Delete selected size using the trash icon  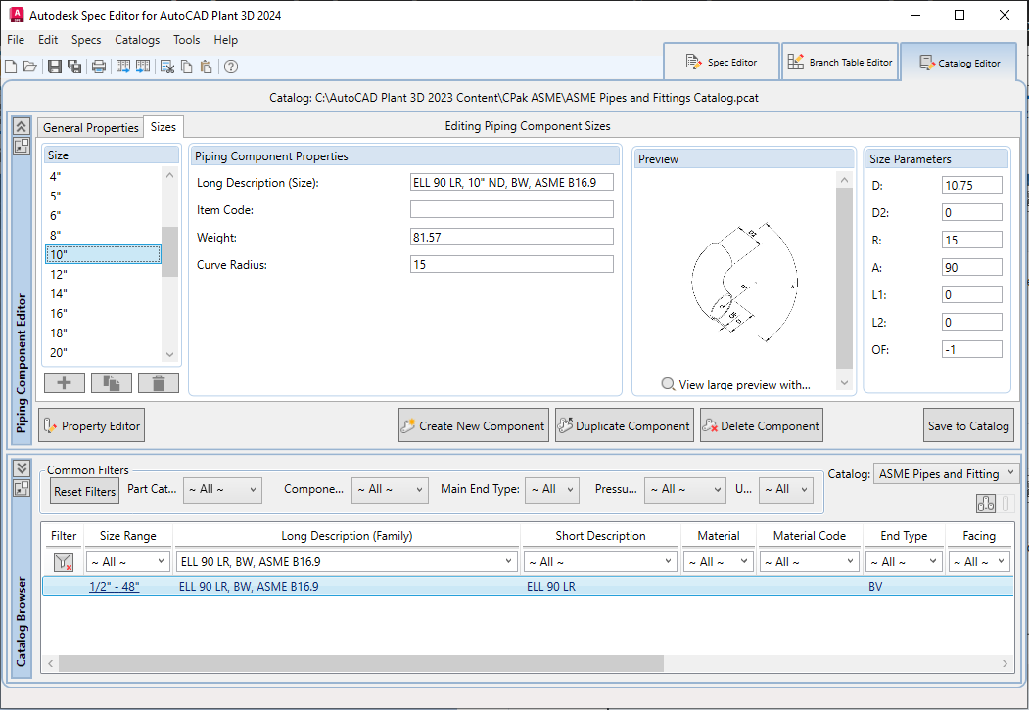point(158,381)
